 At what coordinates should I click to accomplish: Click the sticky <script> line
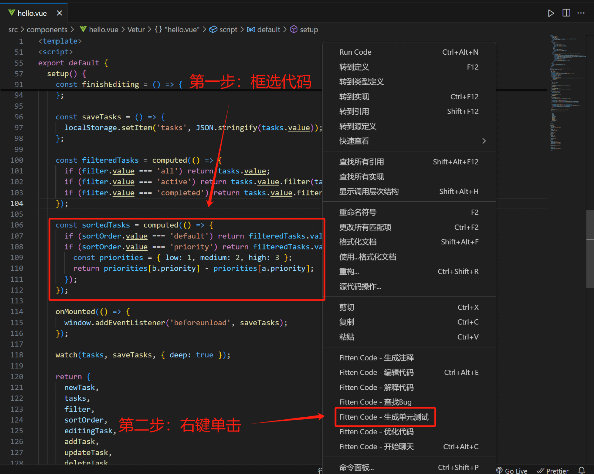coord(56,52)
